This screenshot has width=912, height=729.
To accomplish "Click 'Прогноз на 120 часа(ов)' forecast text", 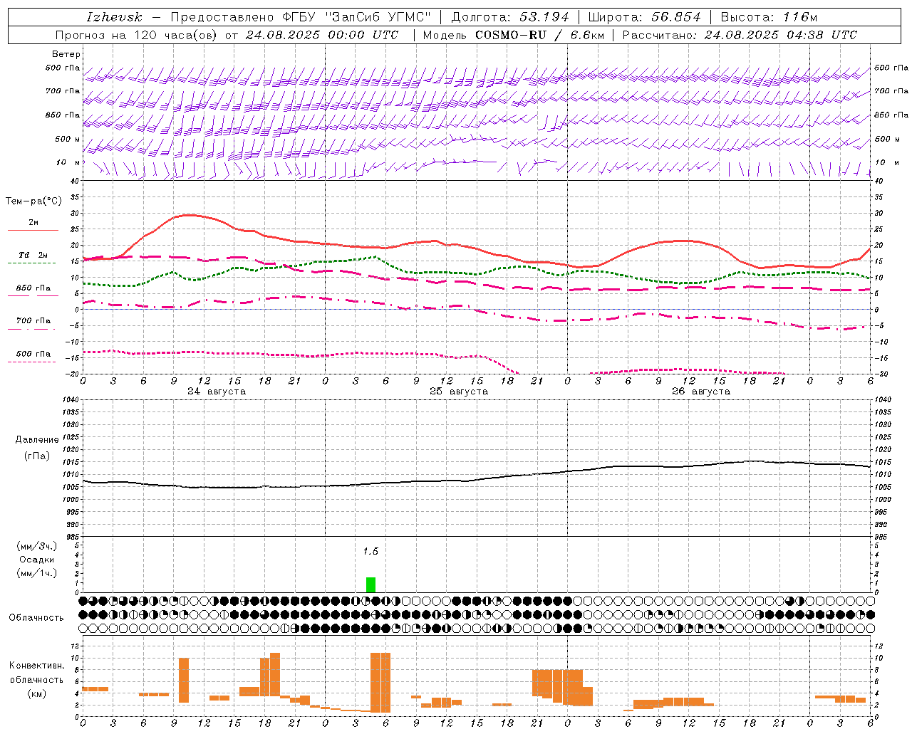I will click(x=136, y=35).
